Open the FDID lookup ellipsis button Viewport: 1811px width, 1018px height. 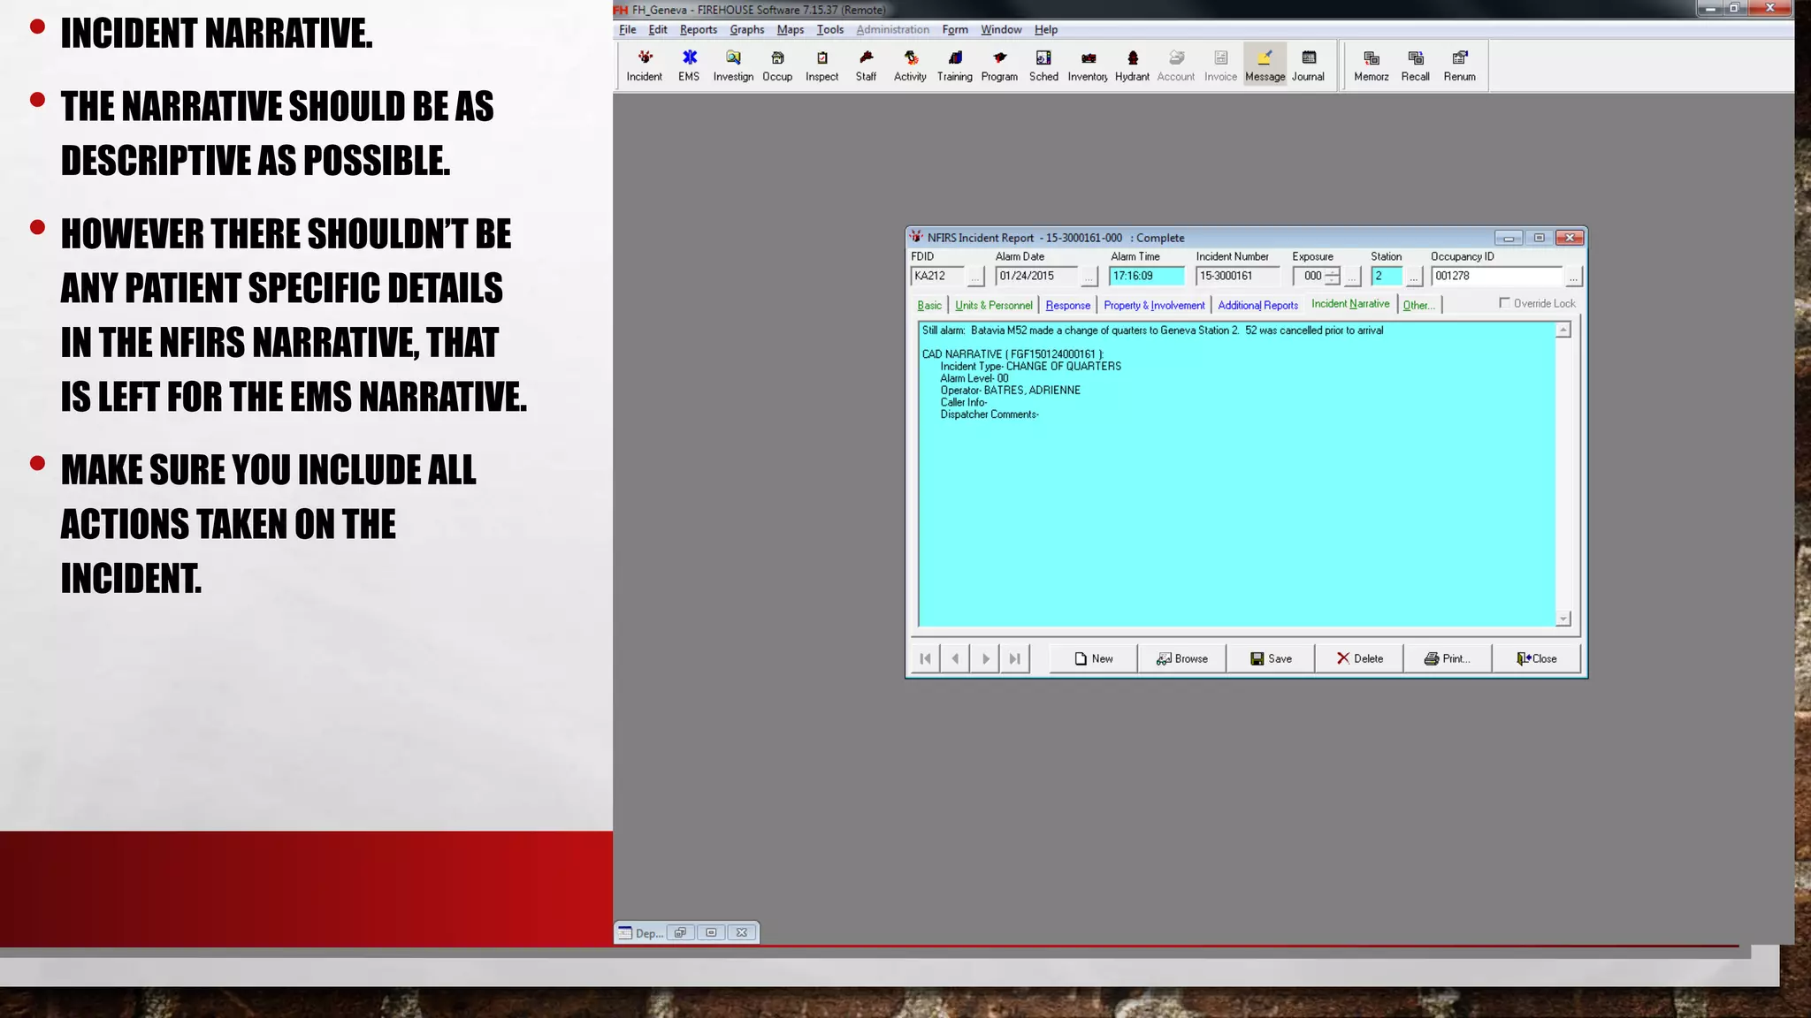tap(974, 277)
